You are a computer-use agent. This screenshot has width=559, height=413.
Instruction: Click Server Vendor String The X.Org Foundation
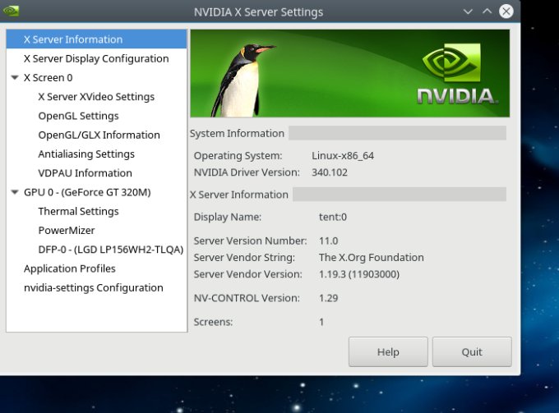pos(371,258)
